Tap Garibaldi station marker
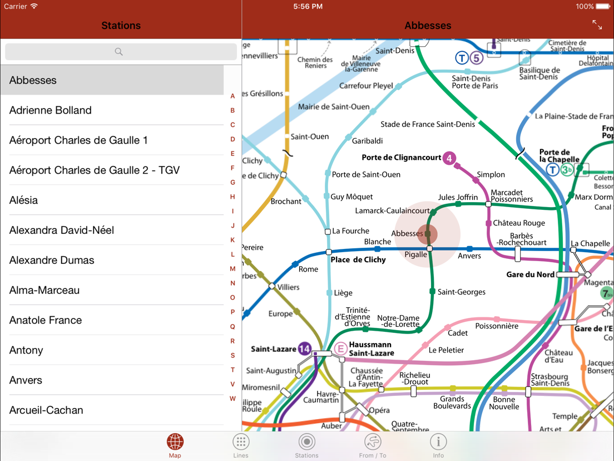The width and height of the screenshot is (614, 461). (x=348, y=137)
